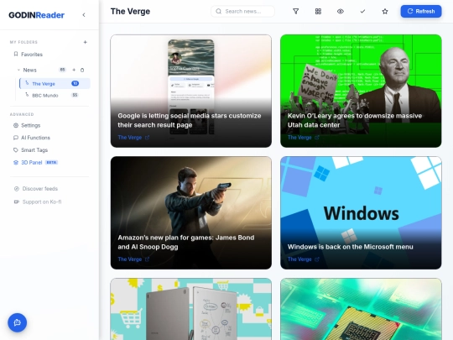Select The Verge feed in the sidebar

point(55,84)
